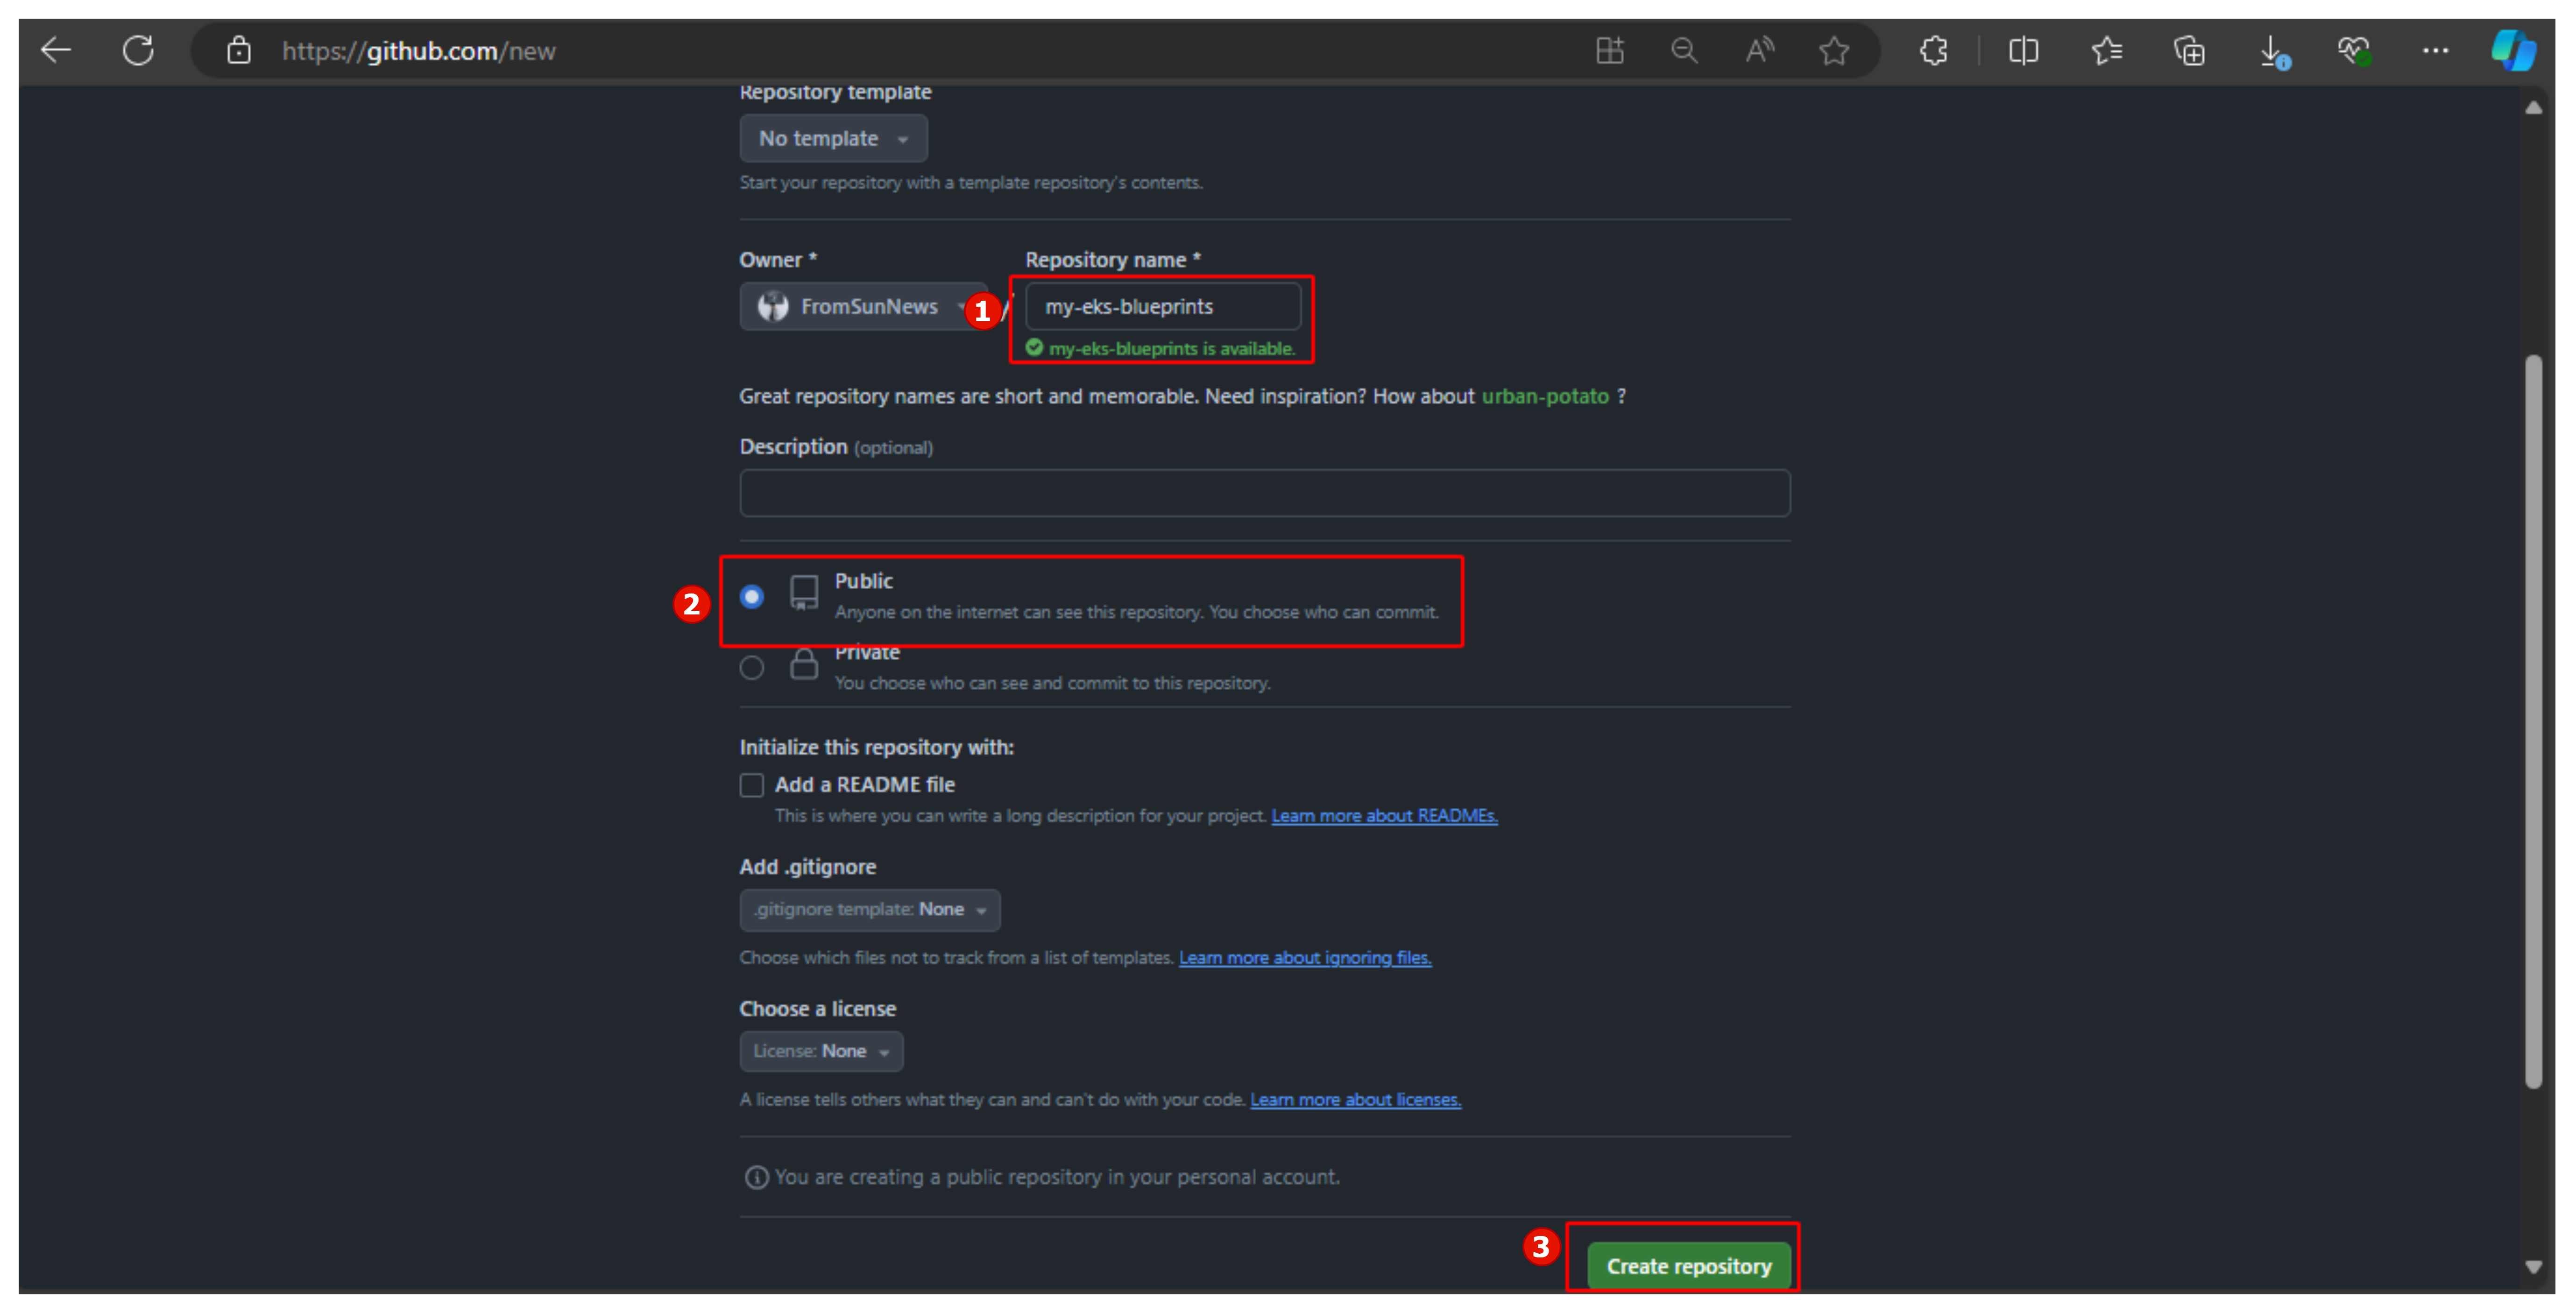The image size is (2576, 1313).
Task: Open Learn more about READMEs link
Action: point(1384,816)
